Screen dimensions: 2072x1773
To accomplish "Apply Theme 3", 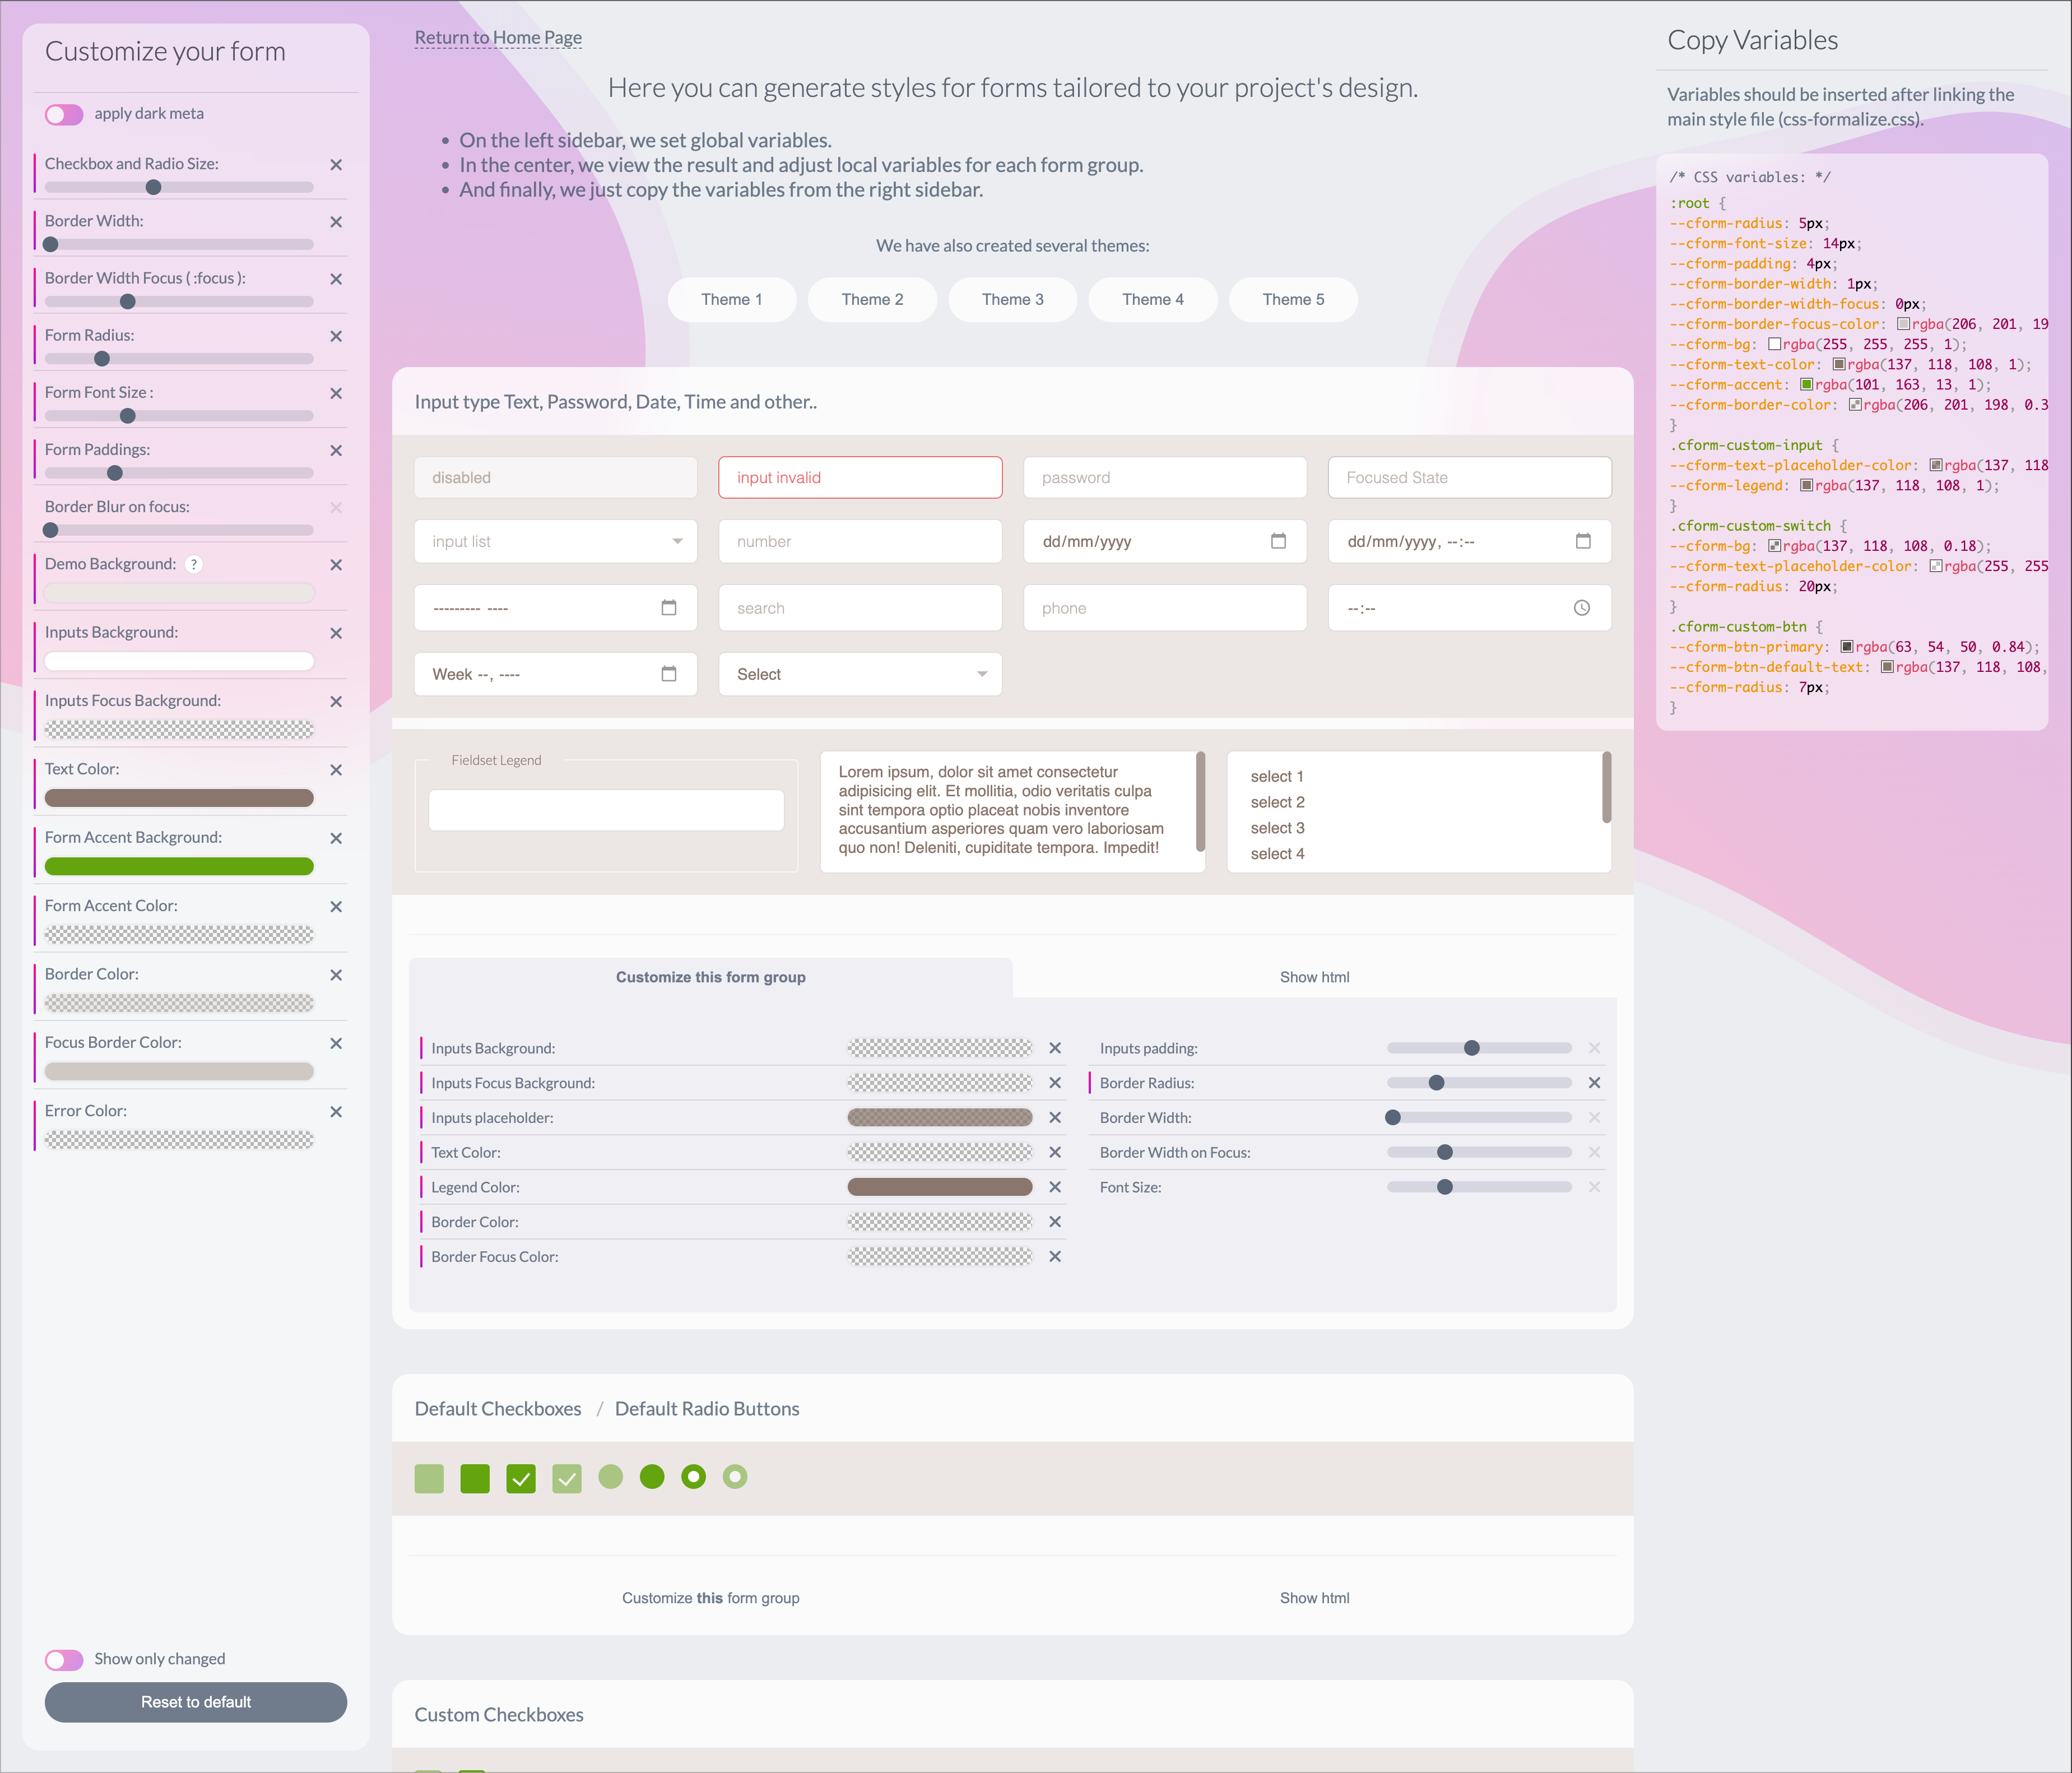I will [x=1012, y=299].
